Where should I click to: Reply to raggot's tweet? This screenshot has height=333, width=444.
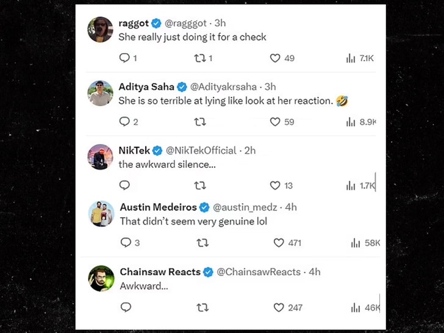tap(124, 58)
